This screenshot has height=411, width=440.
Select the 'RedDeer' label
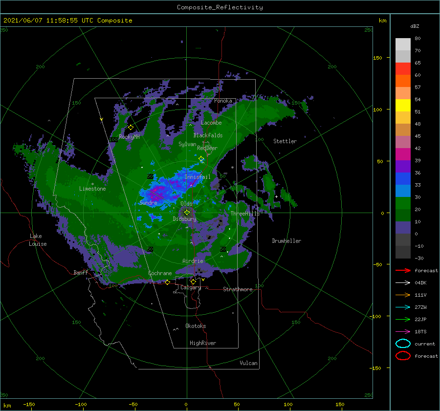pos(207,148)
